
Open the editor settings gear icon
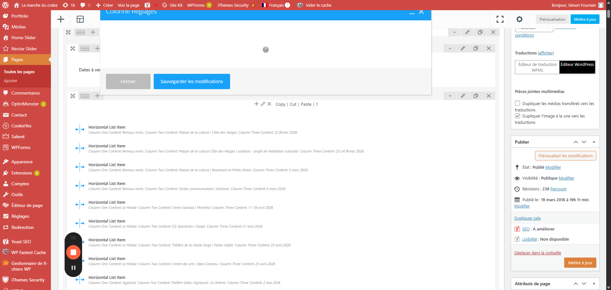(519, 19)
